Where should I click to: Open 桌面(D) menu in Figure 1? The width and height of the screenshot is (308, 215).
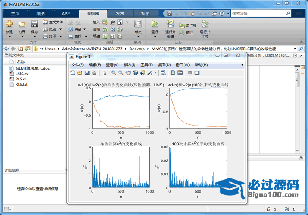[164, 65]
